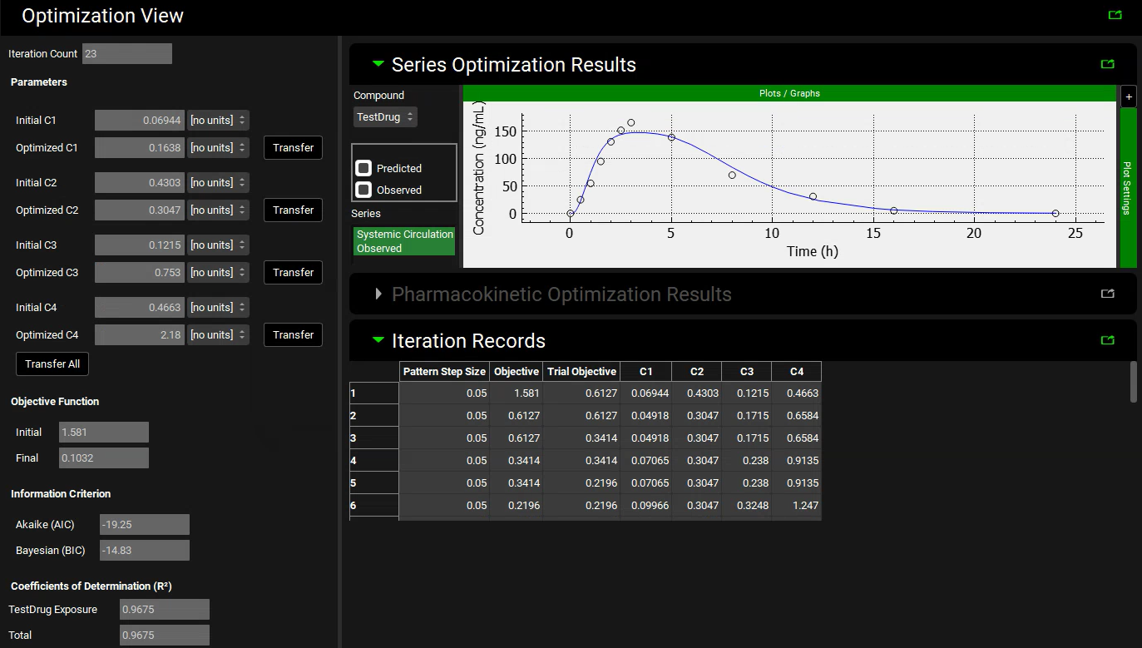This screenshot has height=648, width=1142.
Task: Select Systemic Circulation Observed series
Action: [404, 241]
